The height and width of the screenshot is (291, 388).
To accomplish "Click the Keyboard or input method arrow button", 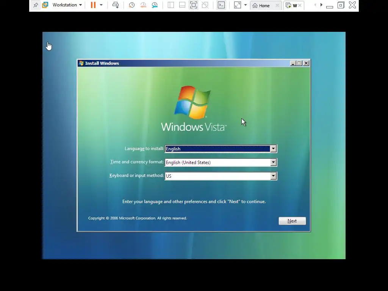I will click(x=273, y=176).
